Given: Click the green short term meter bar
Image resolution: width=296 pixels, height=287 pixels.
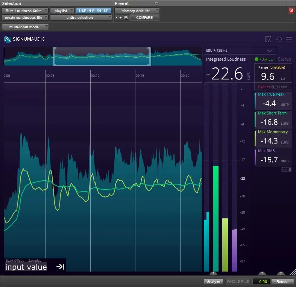Looking at the screenshot, I should 216,219.
